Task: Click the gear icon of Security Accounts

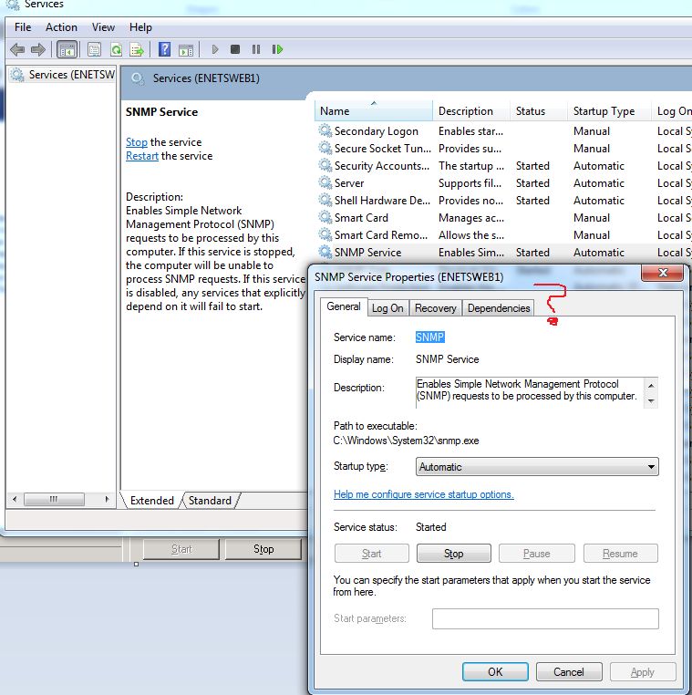Action: click(325, 165)
